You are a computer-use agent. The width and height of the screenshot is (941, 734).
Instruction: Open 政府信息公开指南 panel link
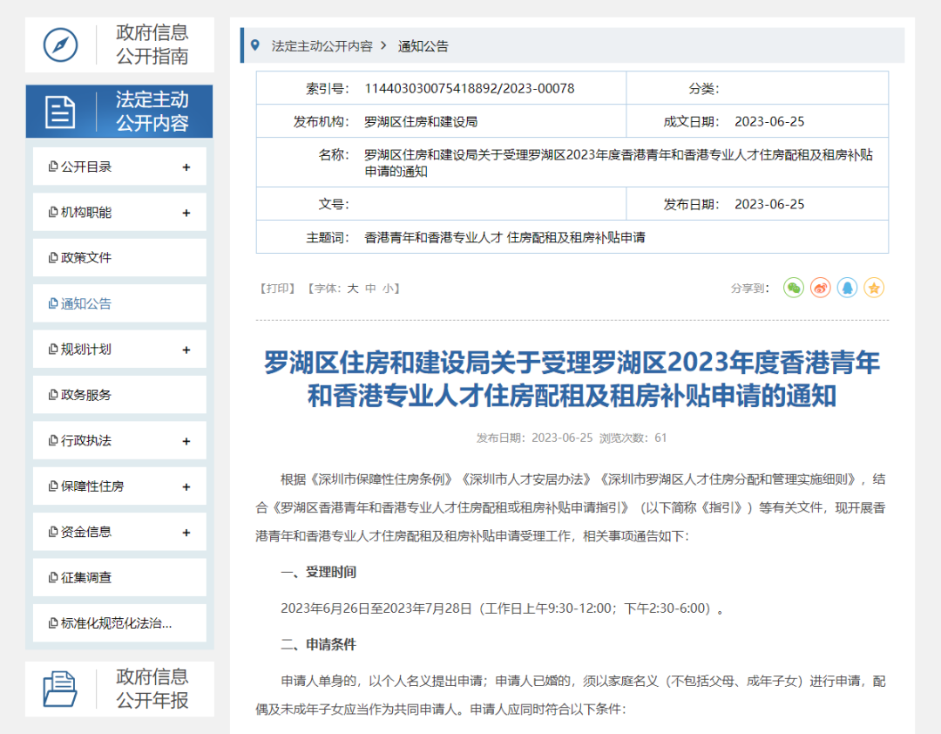pyautogui.click(x=119, y=44)
